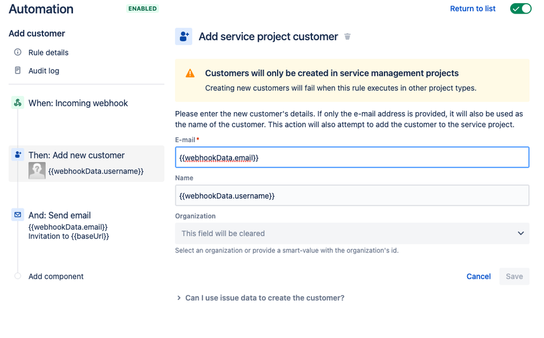Disable the automation rule with the green toggle
Screen dimensions: 544x338
[x=521, y=9]
